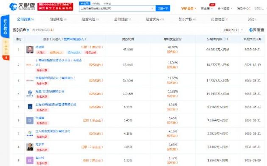Open the 知识产权 tab
The width and height of the screenshot is (267, 166).
pyautogui.click(x=187, y=19)
